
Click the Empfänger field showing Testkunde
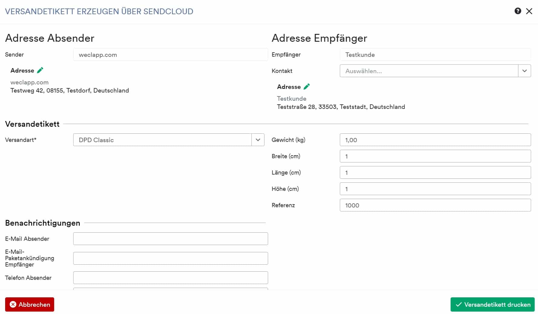435,54
